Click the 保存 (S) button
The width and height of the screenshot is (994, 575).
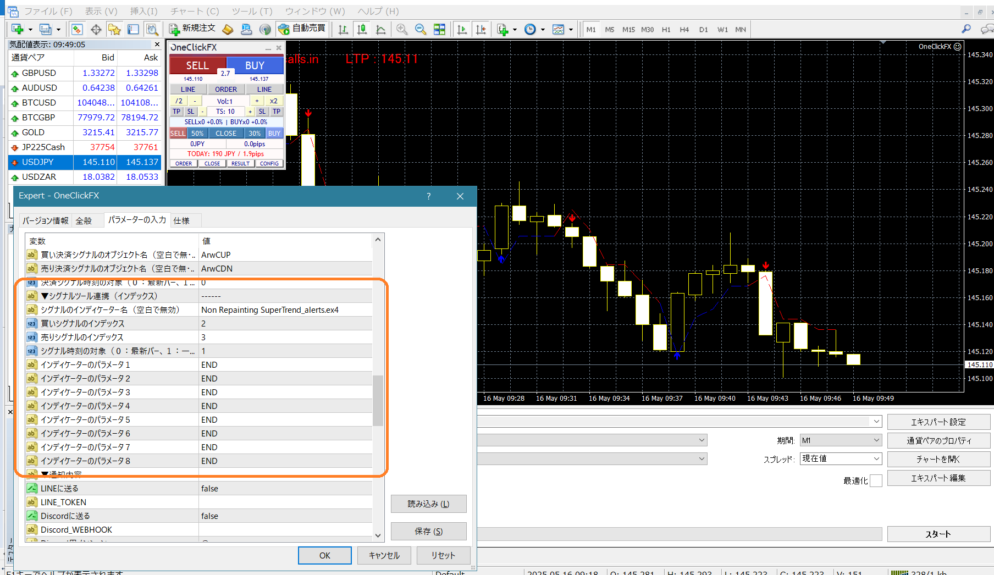pyautogui.click(x=429, y=531)
